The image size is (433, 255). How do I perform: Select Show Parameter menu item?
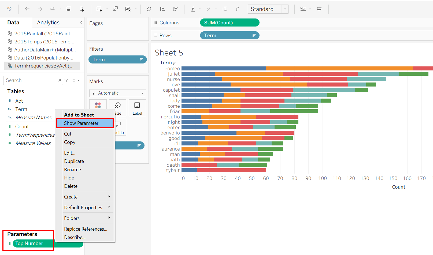pyautogui.click(x=85, y=123)
